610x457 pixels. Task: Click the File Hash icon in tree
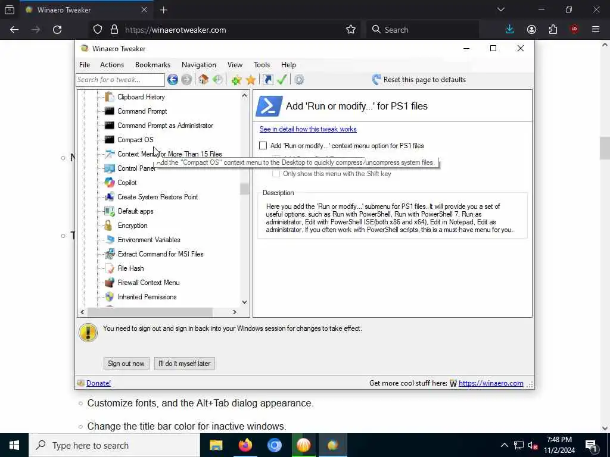pos(110,268)
